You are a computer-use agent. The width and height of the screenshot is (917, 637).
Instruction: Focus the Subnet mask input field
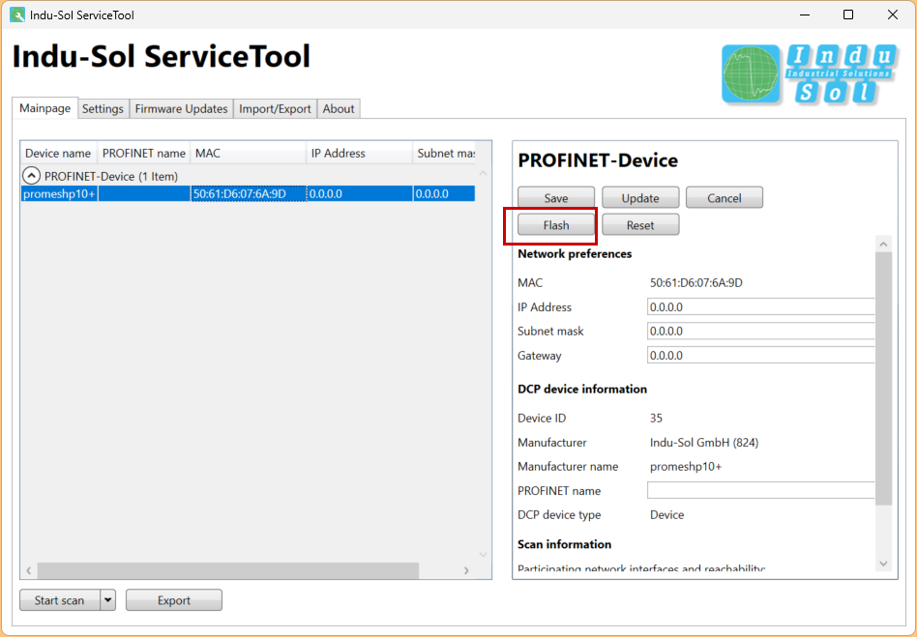761,331
